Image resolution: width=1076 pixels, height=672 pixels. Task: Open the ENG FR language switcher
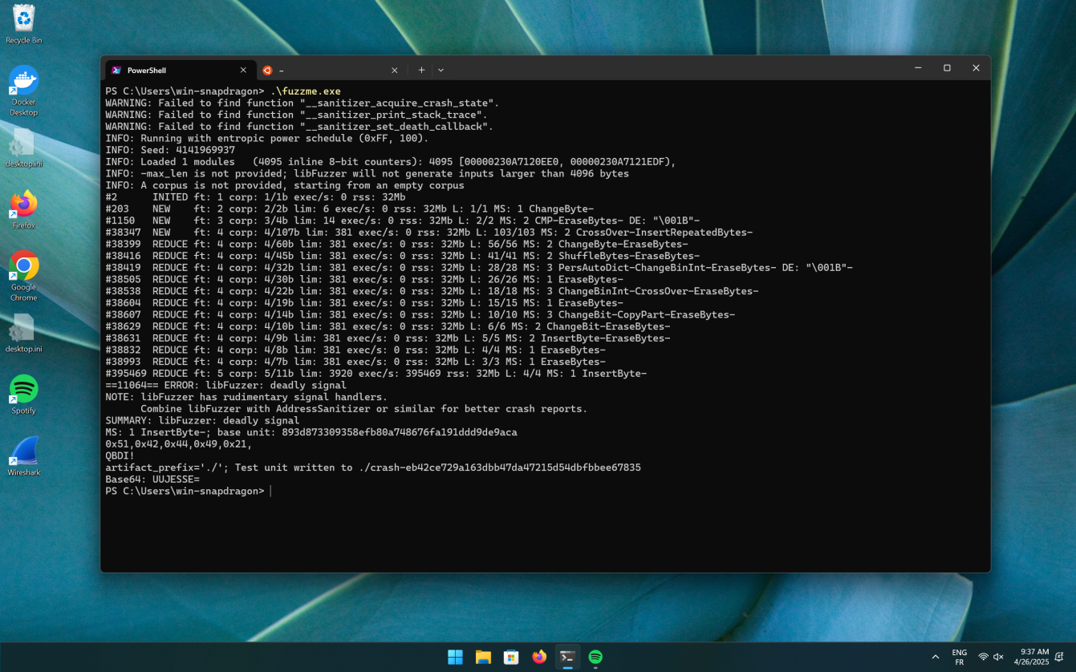point(959,658)
